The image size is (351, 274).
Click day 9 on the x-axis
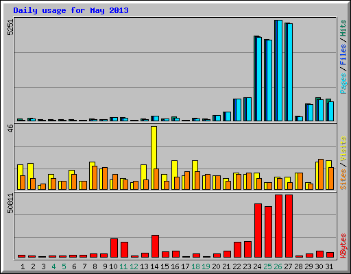pyautogui.click(x=105, y=266)
